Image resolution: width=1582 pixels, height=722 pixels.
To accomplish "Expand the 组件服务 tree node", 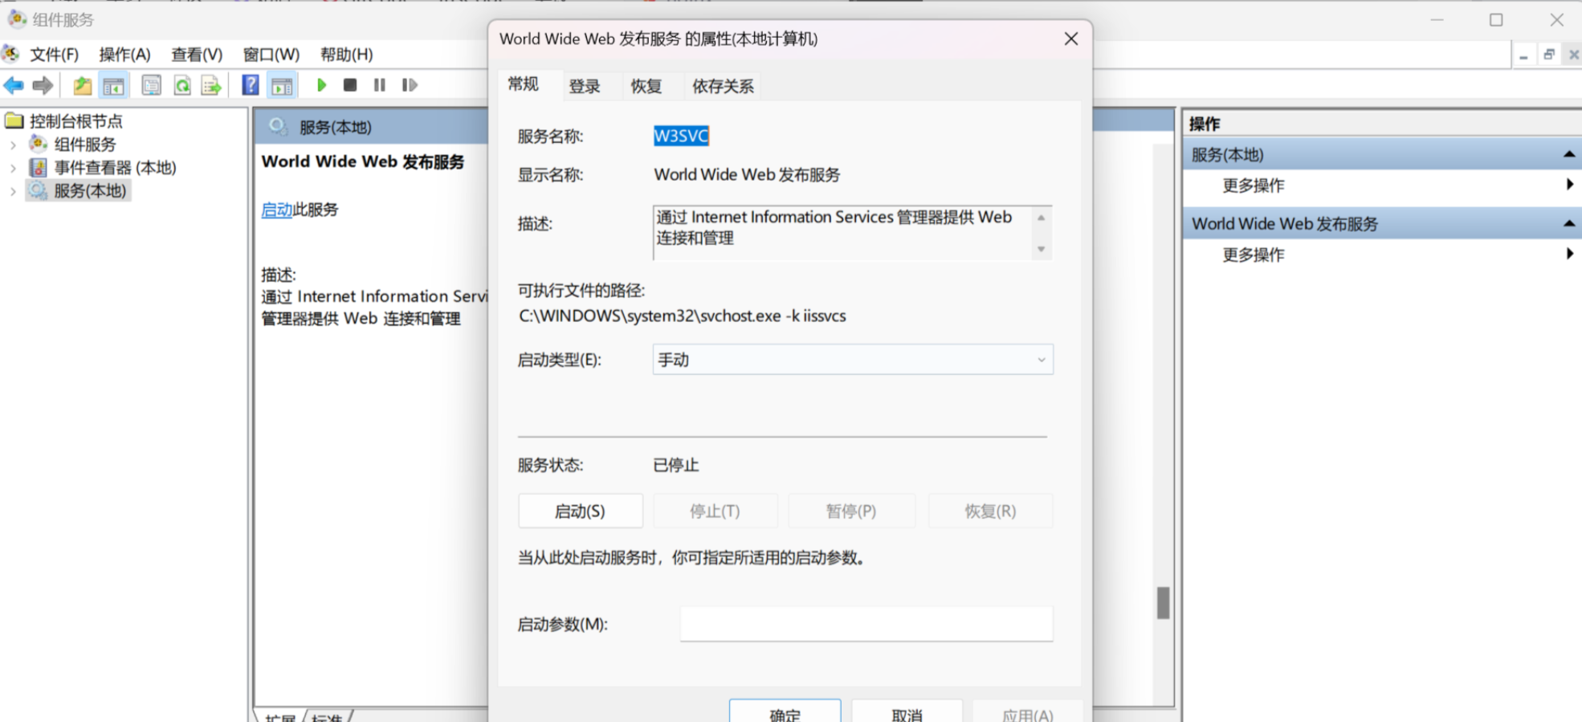I will point(13,145).
